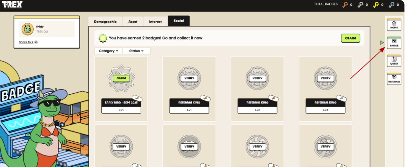Click the REFERRAL KING title above Lv3
The width and height of the screenshot is (405, 167).
325,102
